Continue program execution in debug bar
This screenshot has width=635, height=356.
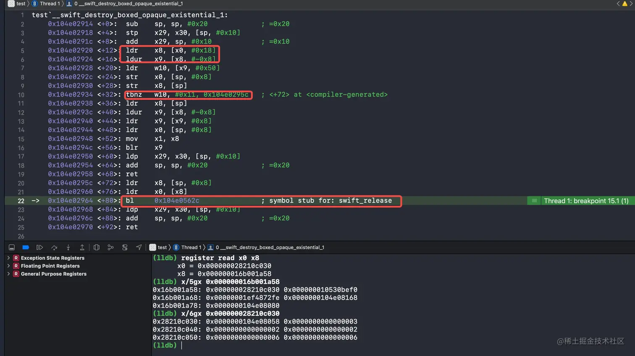point(40,248)
